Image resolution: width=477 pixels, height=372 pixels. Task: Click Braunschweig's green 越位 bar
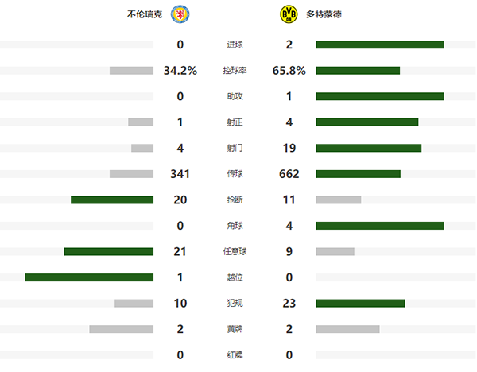click(89, 277)
